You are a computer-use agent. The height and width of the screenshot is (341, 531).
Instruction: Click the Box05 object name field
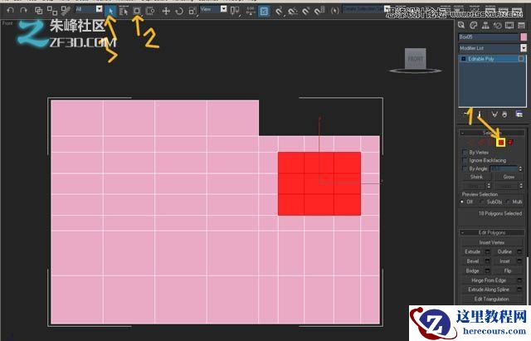click(x=489, y=37)
